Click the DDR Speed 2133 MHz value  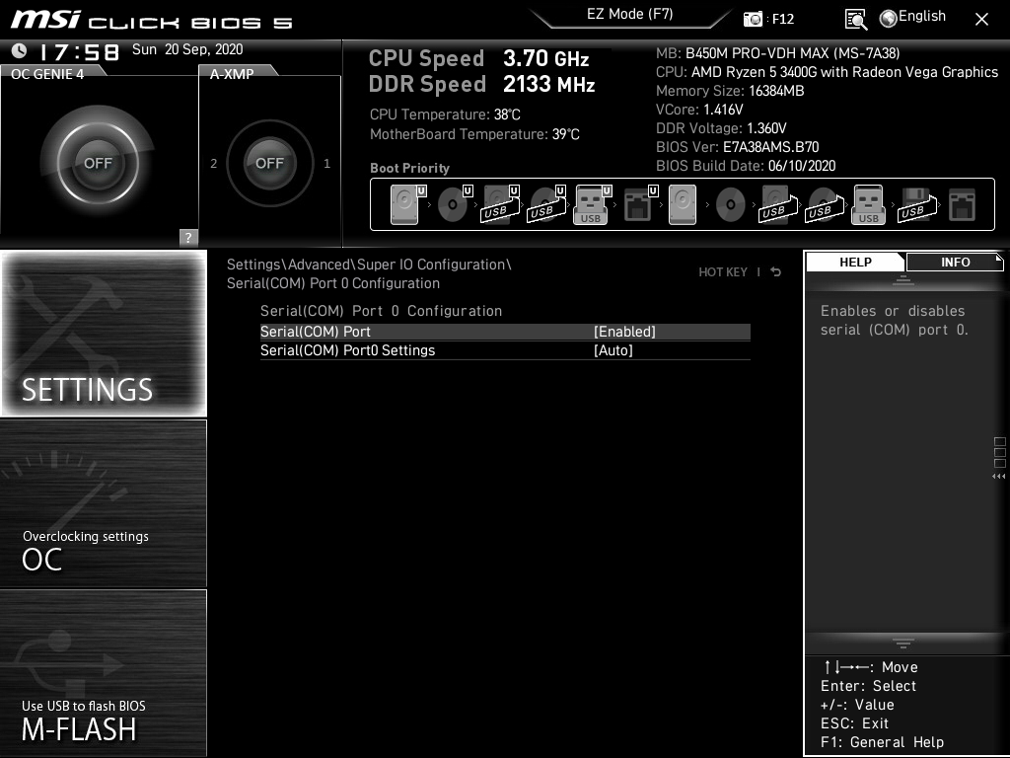point(548,85)
